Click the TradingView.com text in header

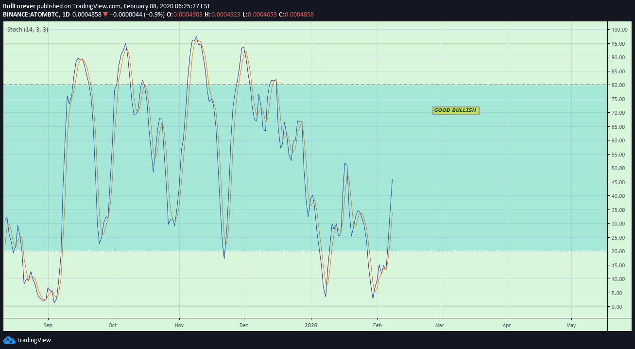click(x=96, y=6)
